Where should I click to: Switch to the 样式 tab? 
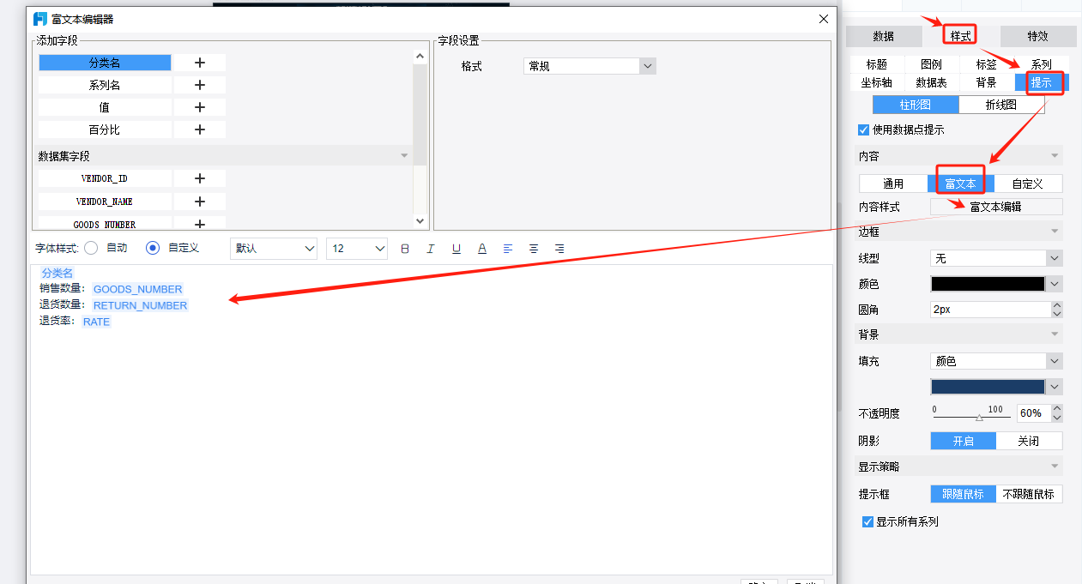[960, 36]
